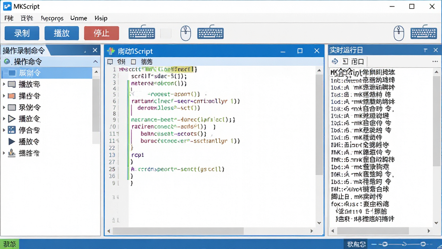The image size is (442, 249).
Task: Close the 实时运行日 log panel
Action: (436, 50)
